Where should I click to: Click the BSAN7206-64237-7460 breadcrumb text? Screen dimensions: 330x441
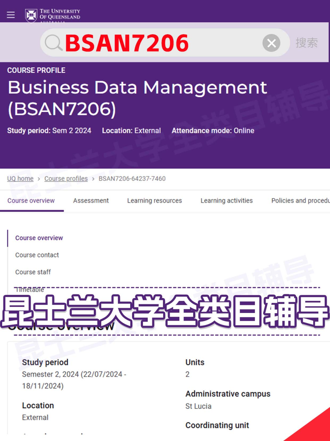[x=132, y=178]
